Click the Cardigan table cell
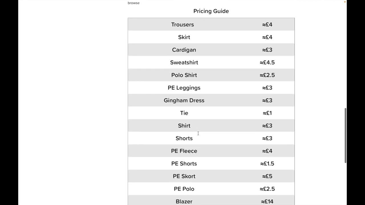The width and height of the screenshot is (365, 205). [x=184, y=50]
